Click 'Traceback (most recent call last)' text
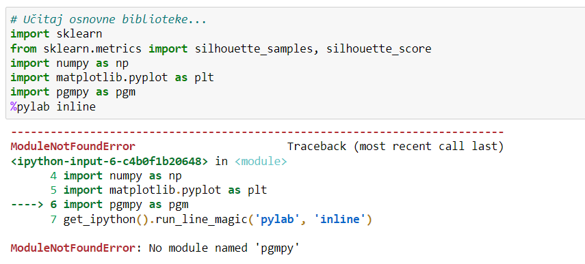585x264 pixels. 395,147
